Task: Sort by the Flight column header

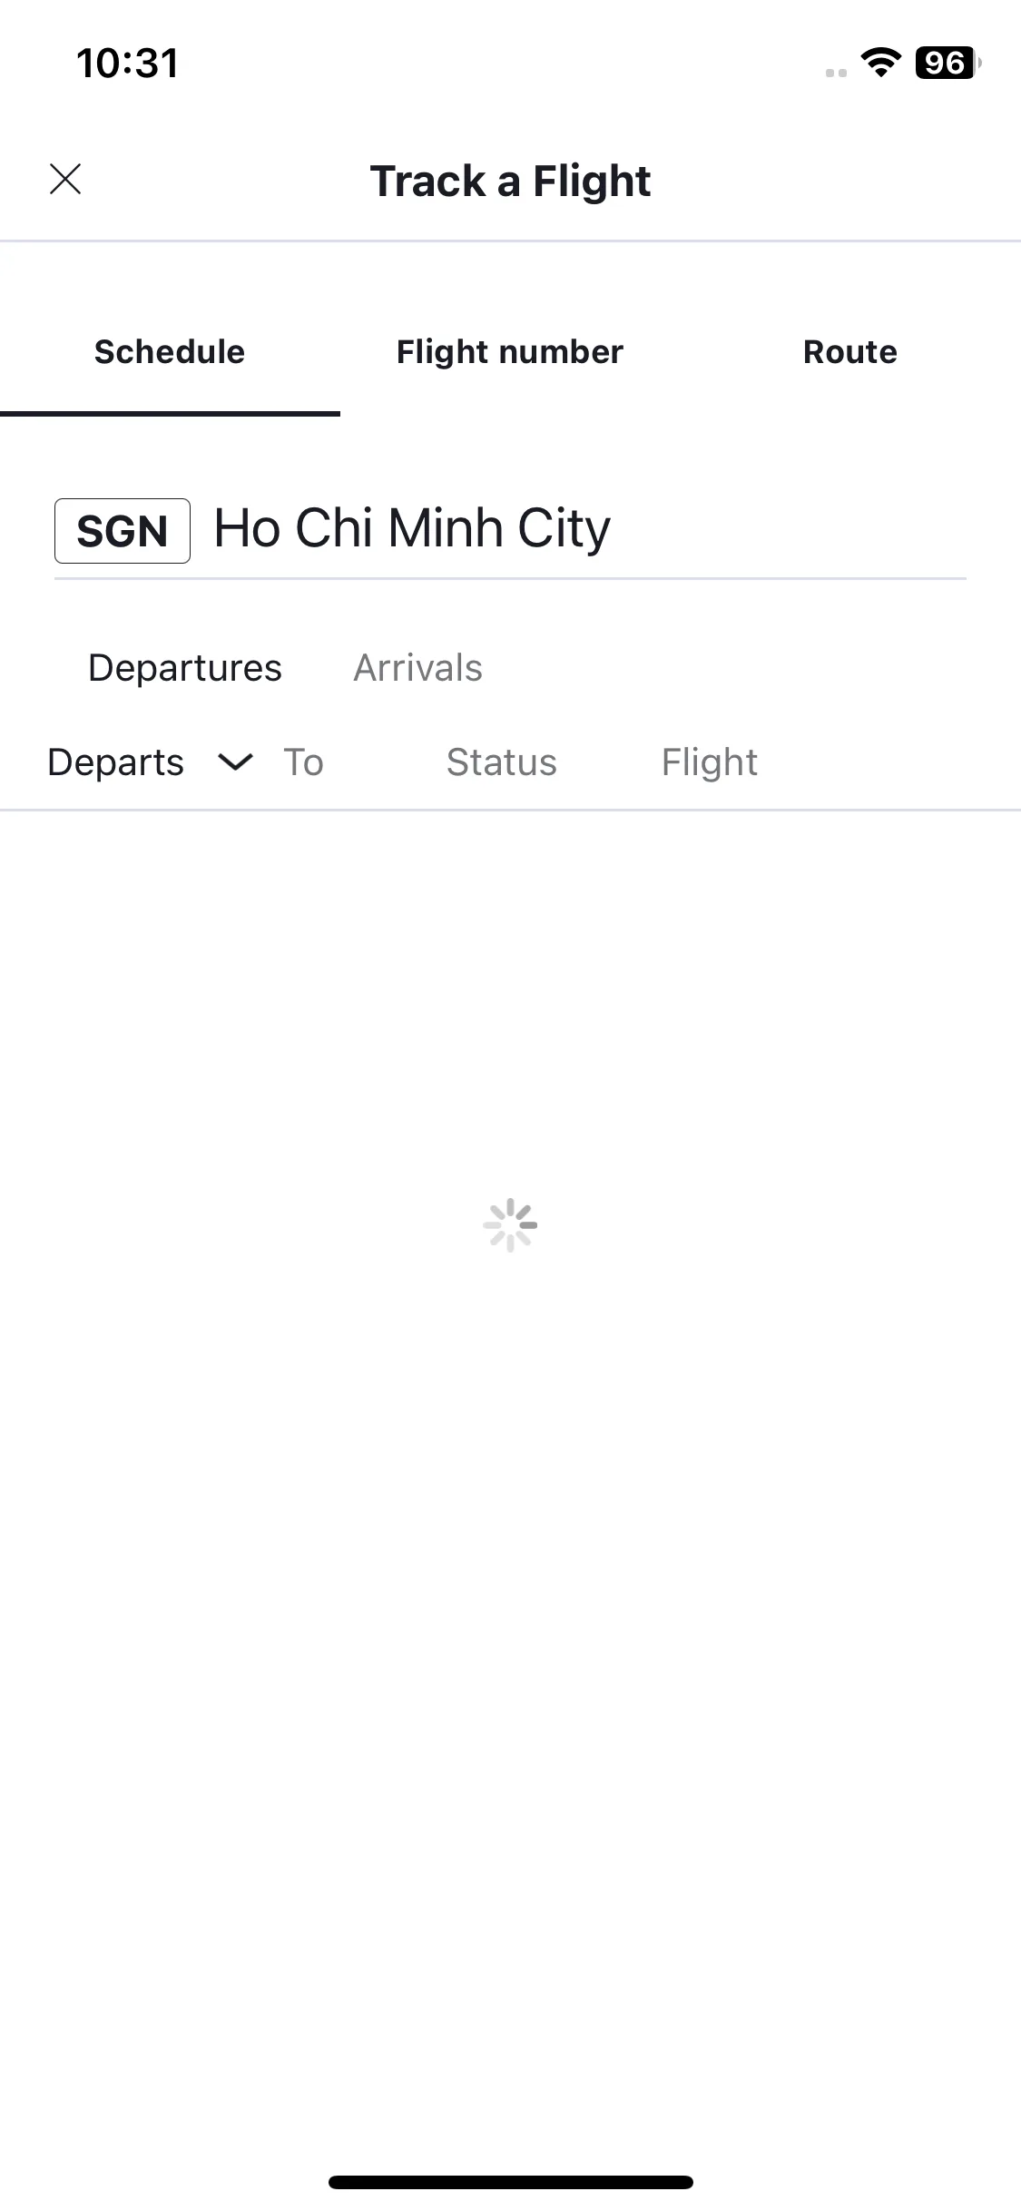Action: (x=709, y=763)
